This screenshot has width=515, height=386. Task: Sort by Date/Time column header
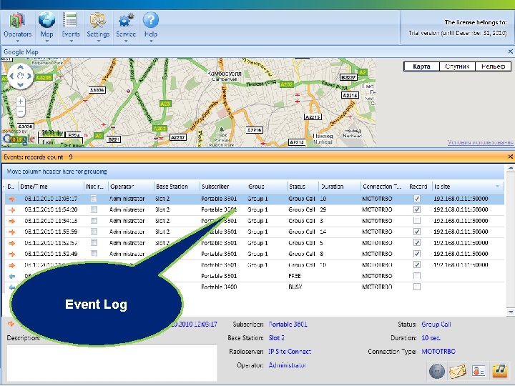[51, 187]
